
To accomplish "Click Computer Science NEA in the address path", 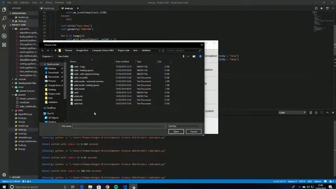I will click(x=103, y=50).
